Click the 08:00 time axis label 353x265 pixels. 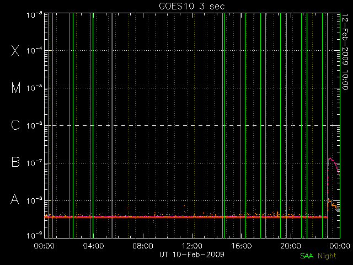click(x=143, y=246)
